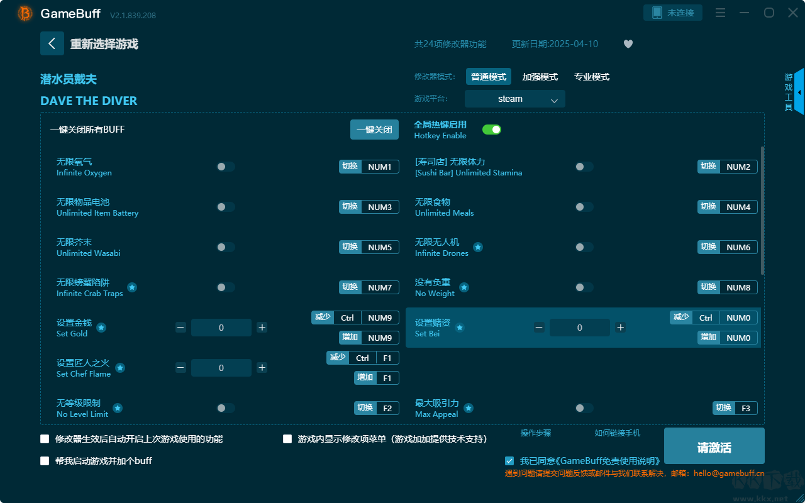The image size is (805, 503).
Task: Switch to 加强模式 trainer mode
Action: pos(540,77)
